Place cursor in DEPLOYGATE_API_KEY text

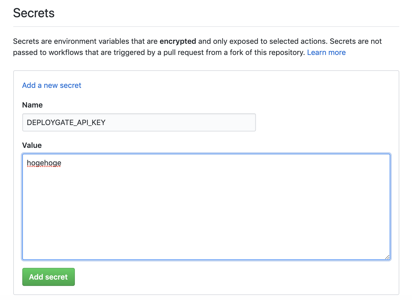[x=66, y=122]
